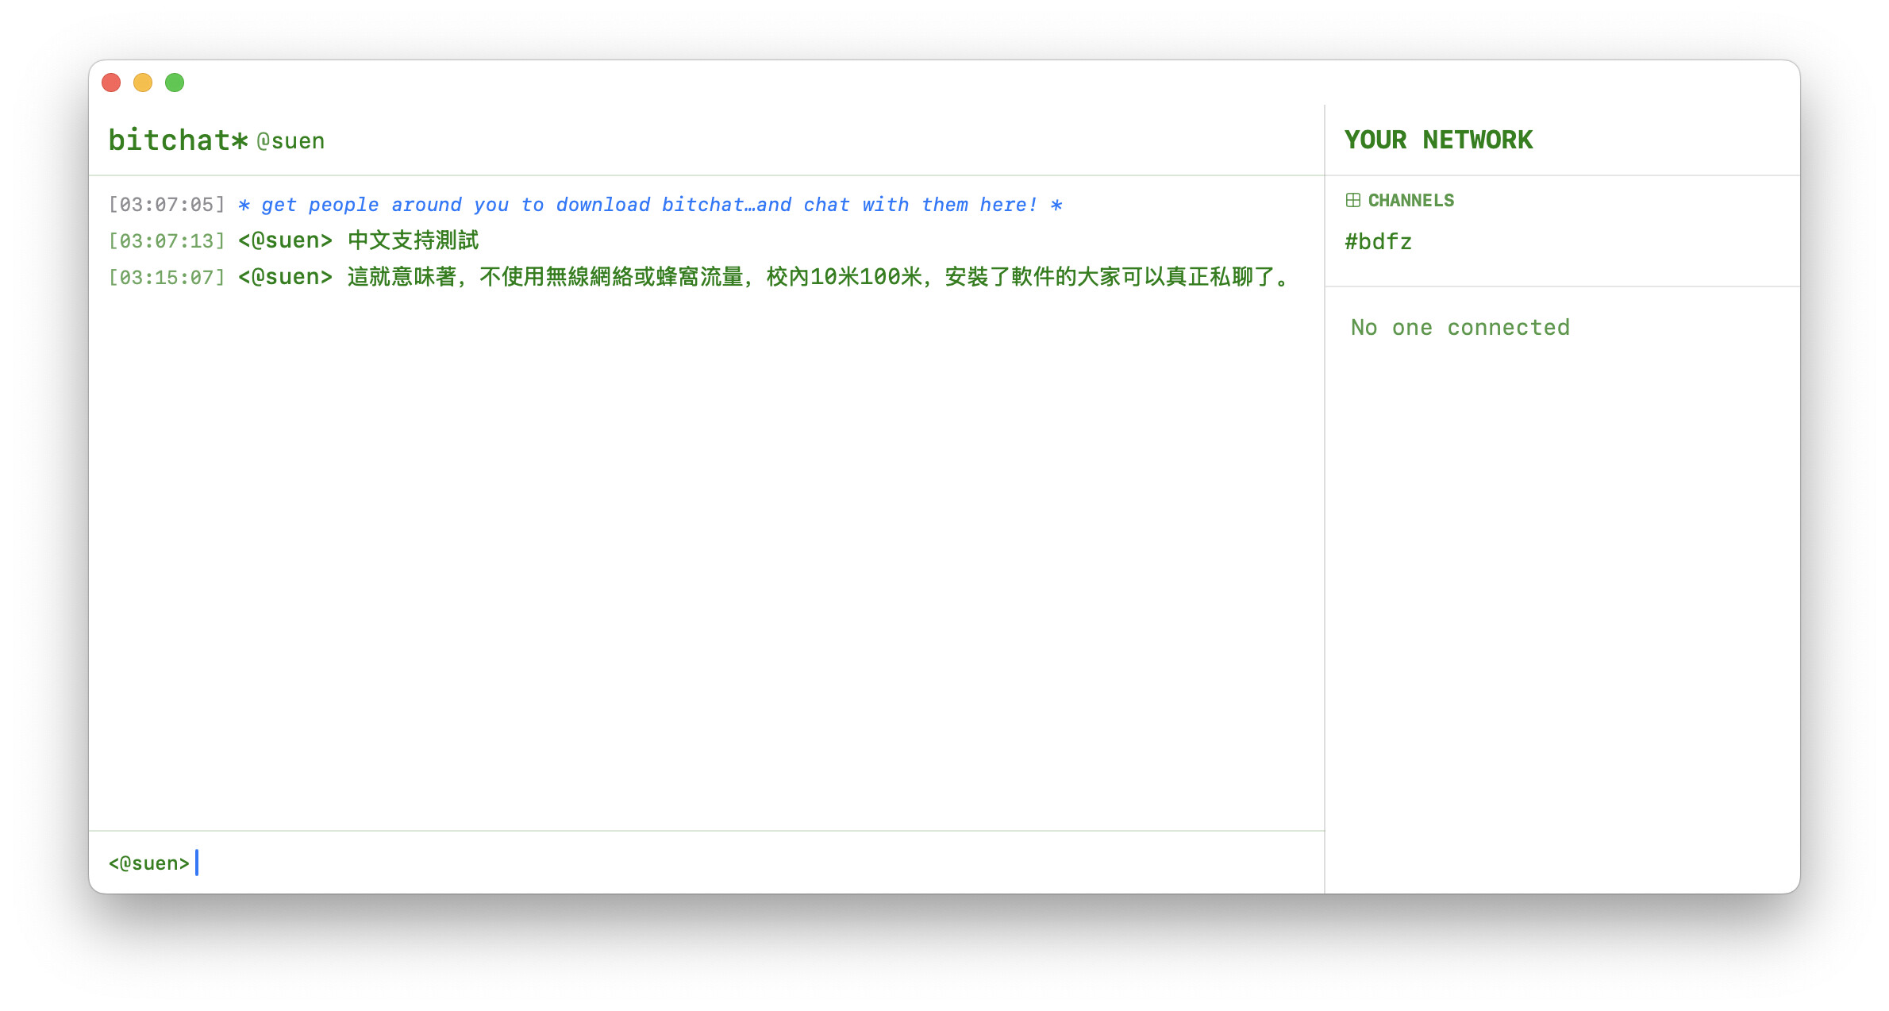1889x1011 pixels.
Task: Minimize the window with the yellow button
Action: [143, 83]
